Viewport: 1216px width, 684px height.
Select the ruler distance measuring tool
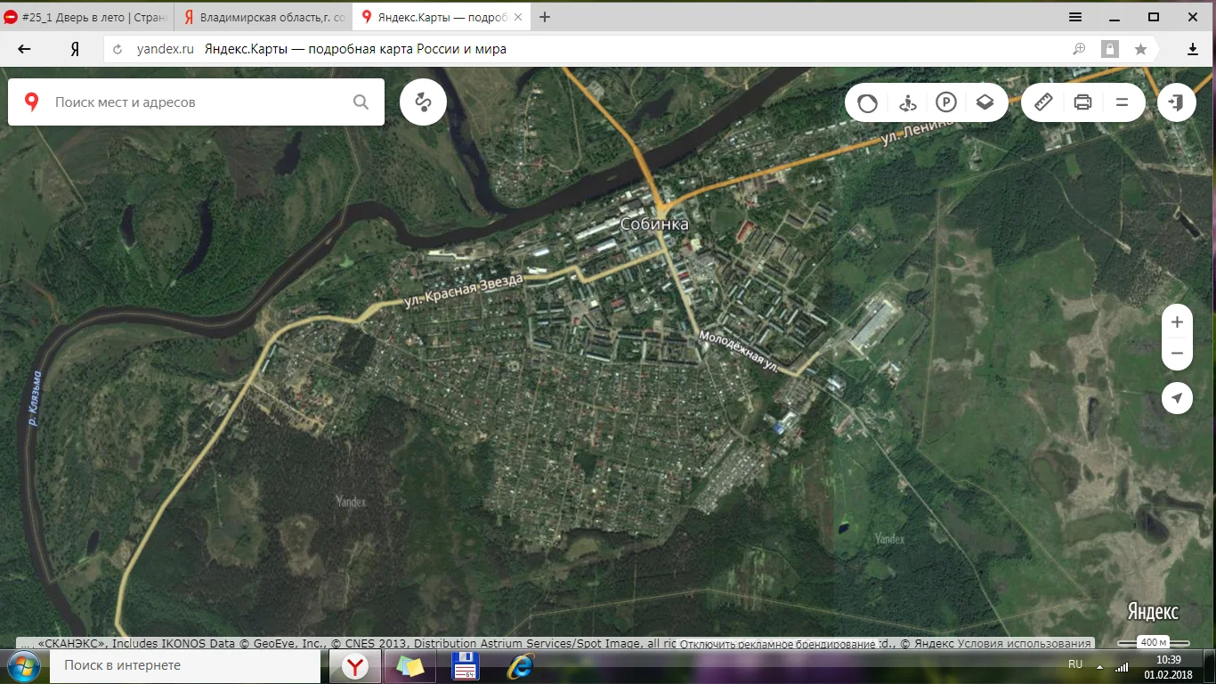point(1043,102)
